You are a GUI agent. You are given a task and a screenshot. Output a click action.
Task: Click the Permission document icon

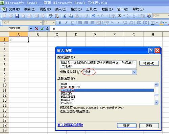23,16
